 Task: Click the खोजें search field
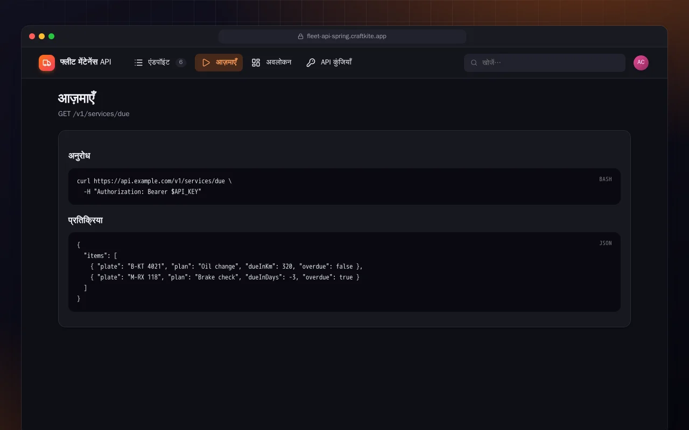545,62
